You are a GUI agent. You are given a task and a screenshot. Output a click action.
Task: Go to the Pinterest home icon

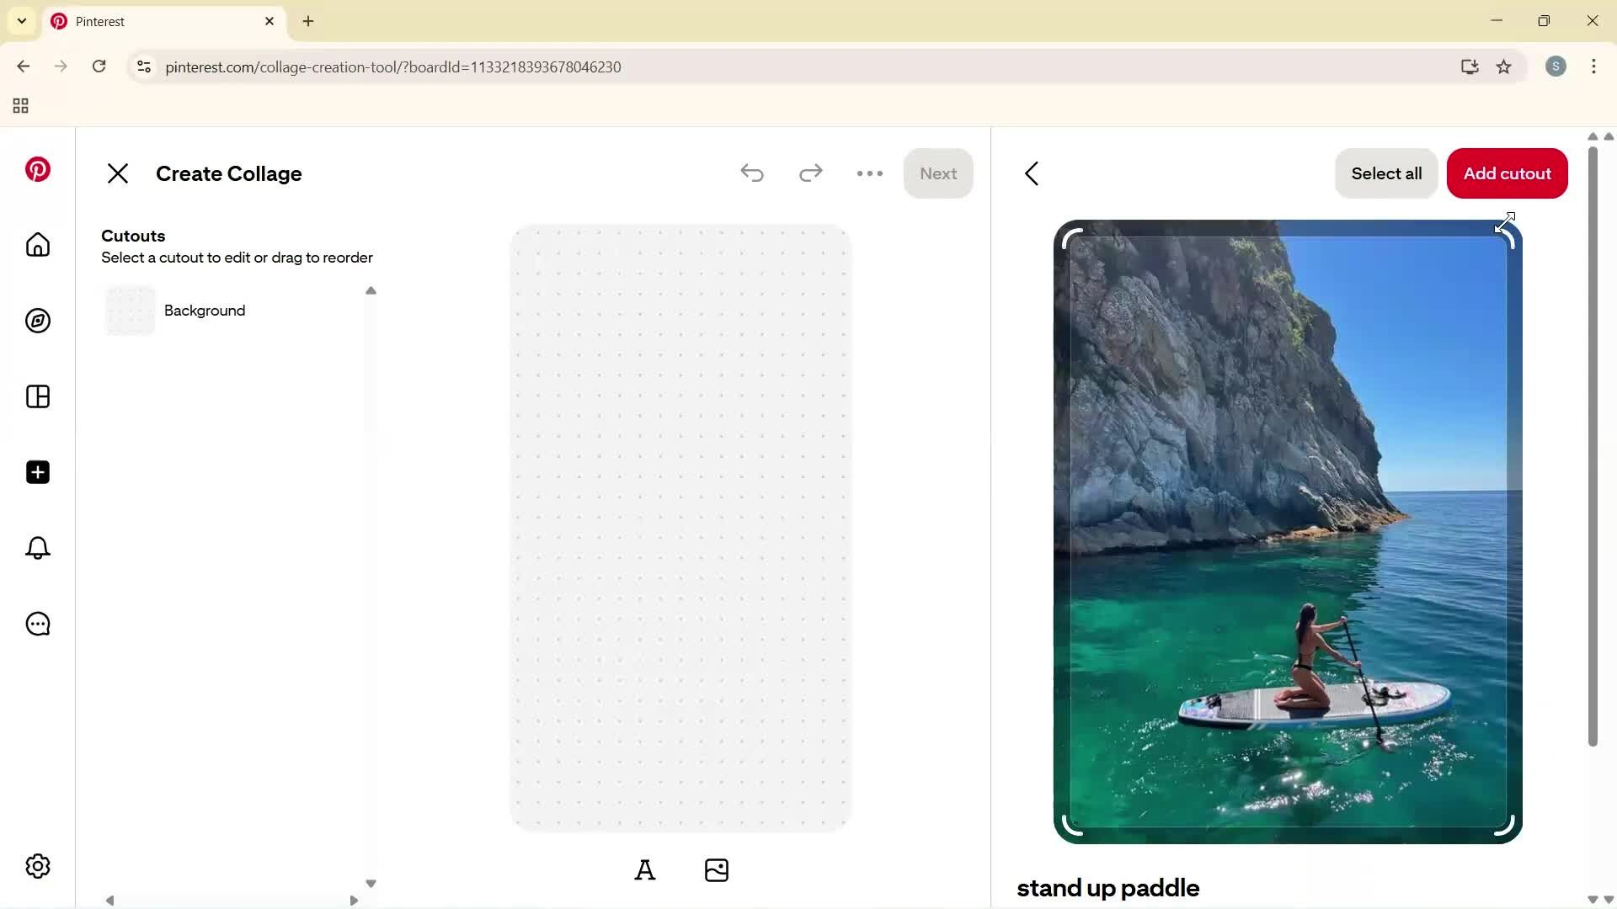click(37, 245)
